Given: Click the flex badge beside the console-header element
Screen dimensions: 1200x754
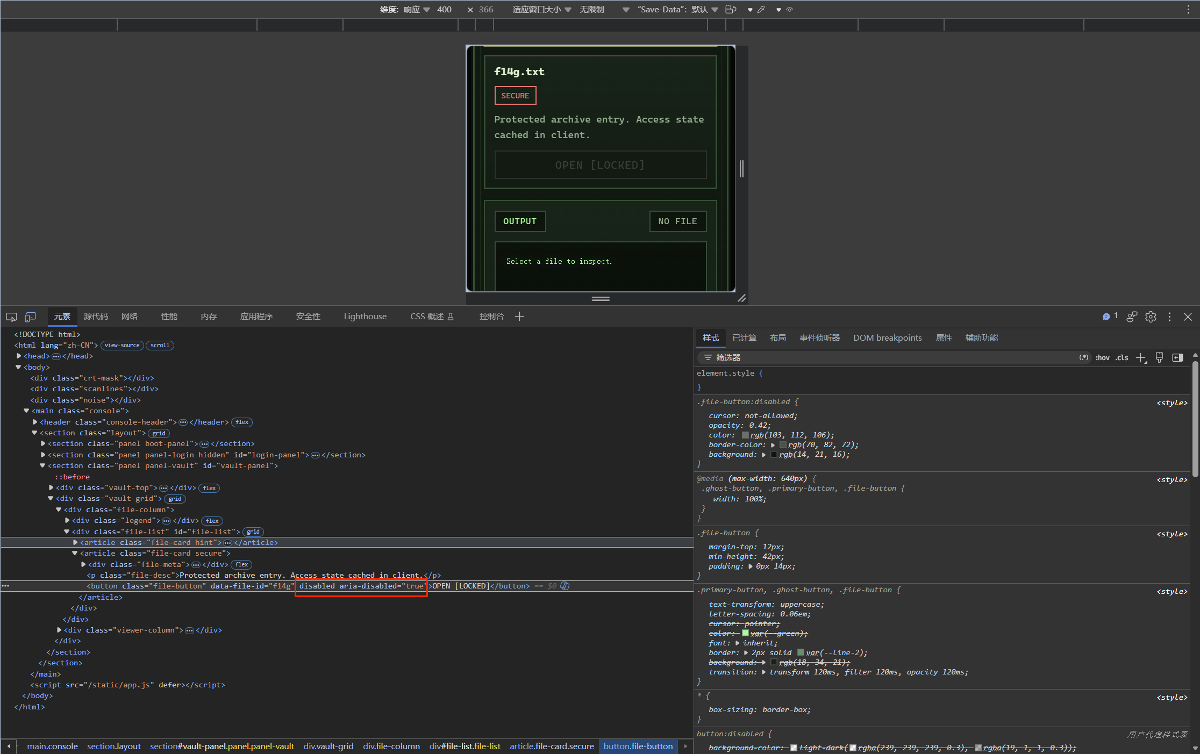Looking at the screenshot, I should pos(242,422).
